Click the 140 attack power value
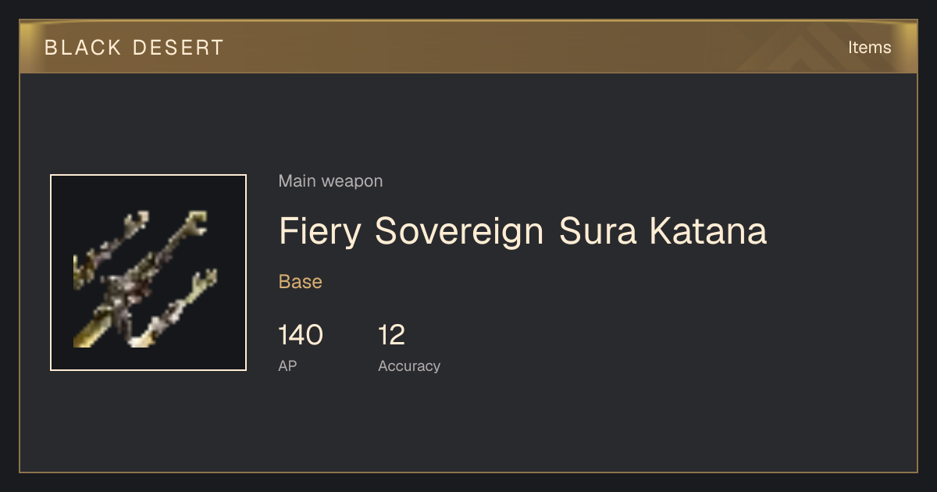The height and width of the screenshot is (492, 937). point(301,335)
